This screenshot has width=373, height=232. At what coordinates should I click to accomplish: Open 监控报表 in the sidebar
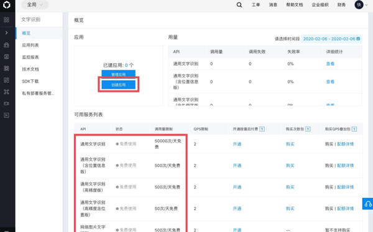(30, 57)
